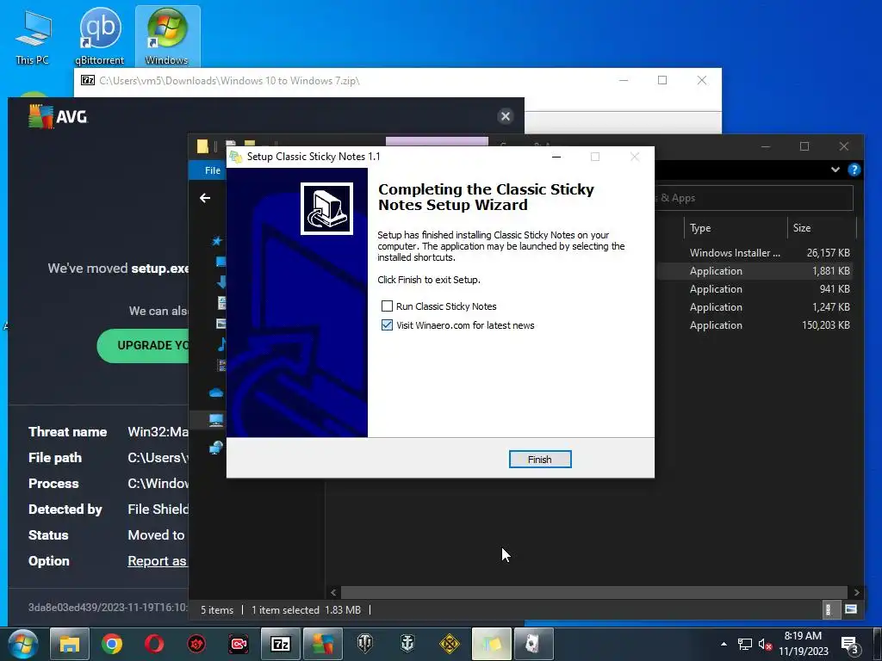The image size is (882, 661).
Task: Open File tab in File Explorer
Action: pos(213,170)
